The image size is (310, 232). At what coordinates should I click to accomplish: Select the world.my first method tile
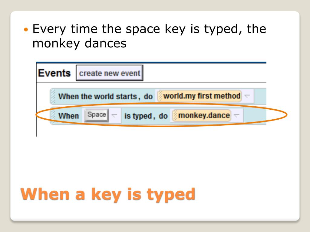pyautogui.click(x=200, y=96)
